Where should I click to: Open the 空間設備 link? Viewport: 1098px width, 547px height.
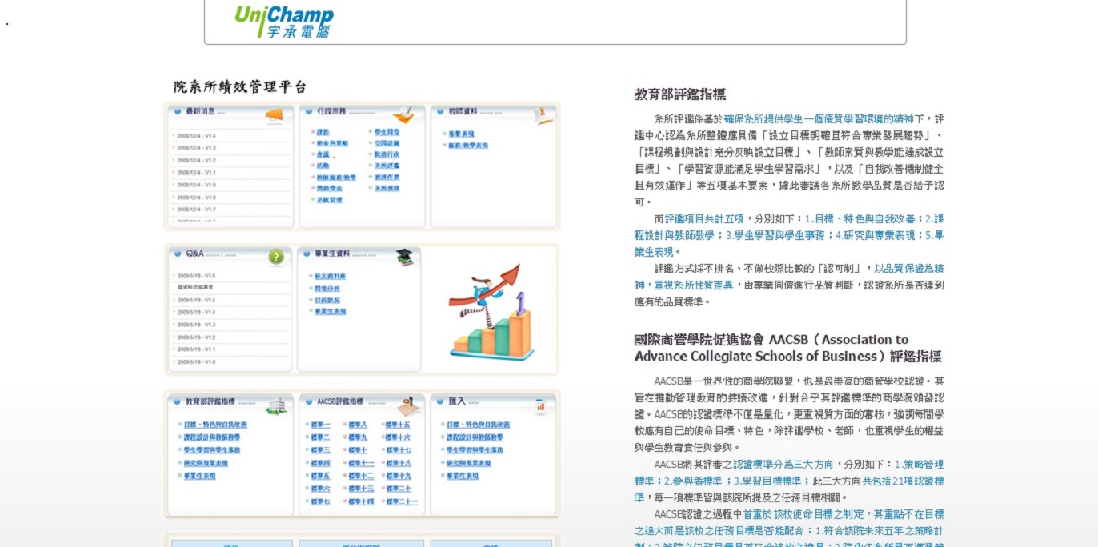pyautogui.click(x=387, y=143)
